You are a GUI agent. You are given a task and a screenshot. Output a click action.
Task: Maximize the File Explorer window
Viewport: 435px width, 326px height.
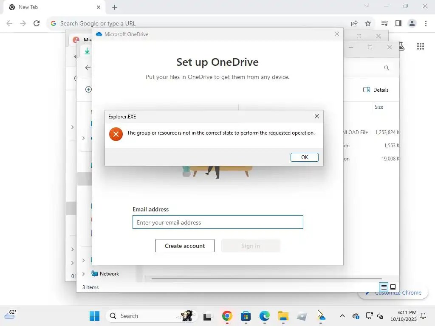(x=370, y=47)
